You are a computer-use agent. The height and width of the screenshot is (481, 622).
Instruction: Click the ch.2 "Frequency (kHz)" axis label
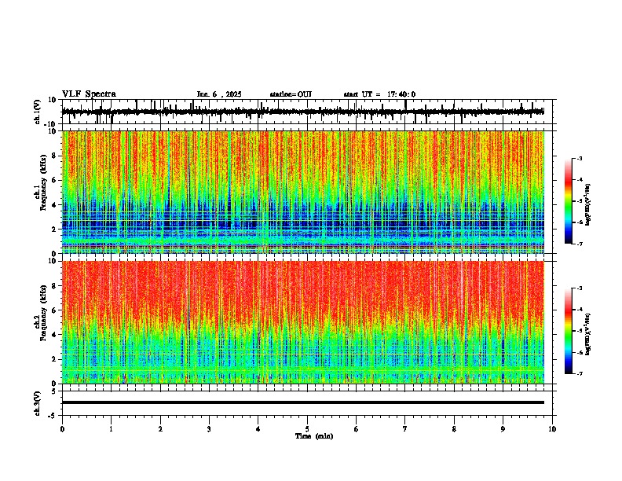[x=42, y=313]
